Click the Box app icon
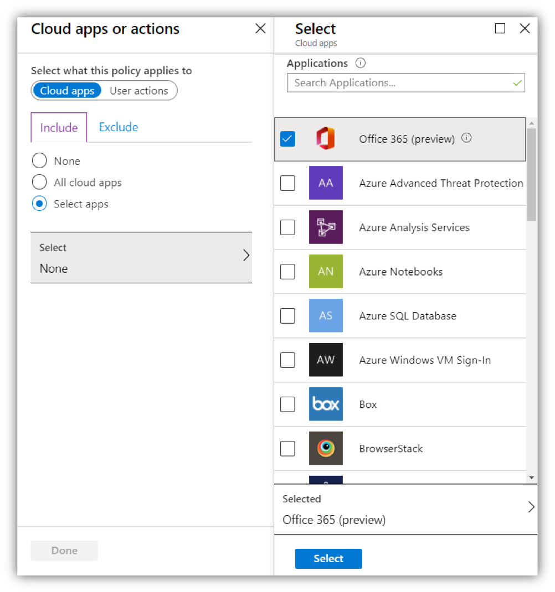This screenshot has width=555, height=592. pos(326,404)
